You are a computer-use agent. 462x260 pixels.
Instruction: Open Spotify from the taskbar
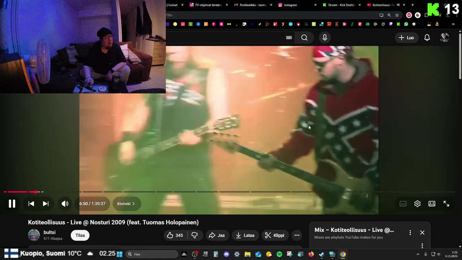(279, 254)
